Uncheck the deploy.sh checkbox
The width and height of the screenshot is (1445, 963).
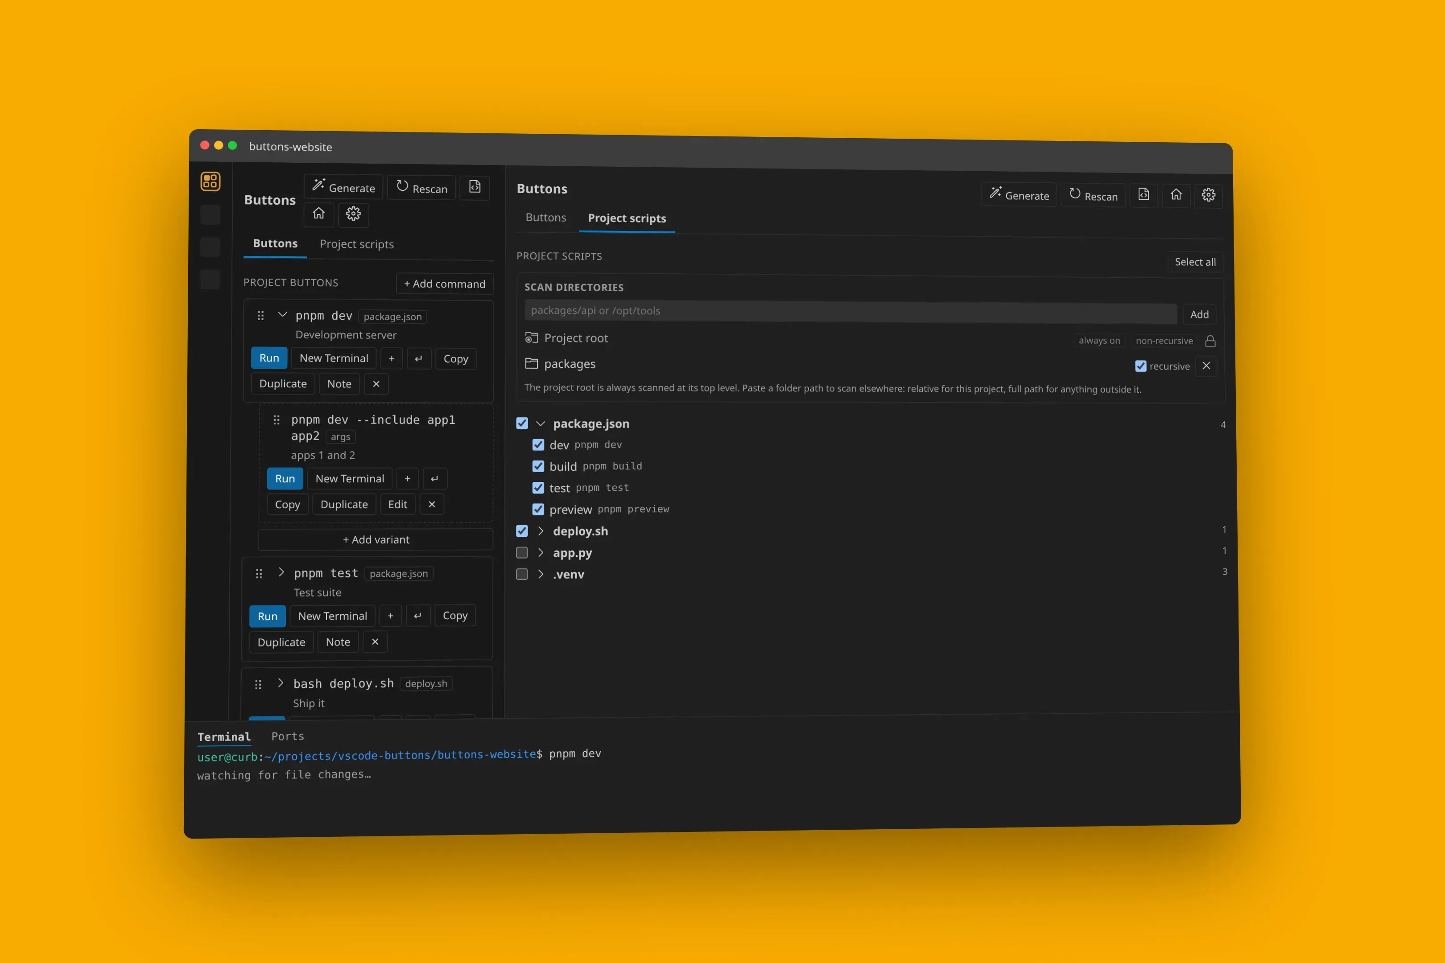[522, 531]
